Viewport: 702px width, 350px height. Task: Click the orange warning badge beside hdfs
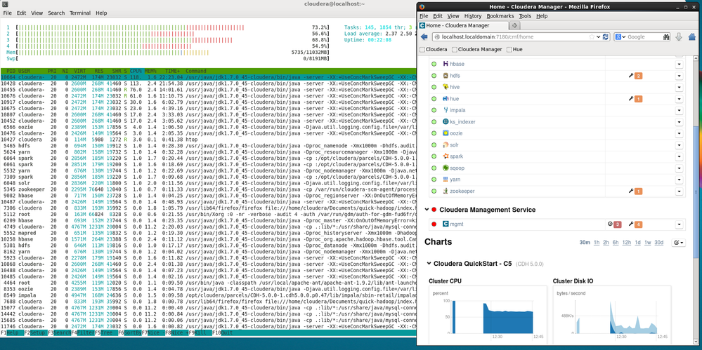pos(638,76)
